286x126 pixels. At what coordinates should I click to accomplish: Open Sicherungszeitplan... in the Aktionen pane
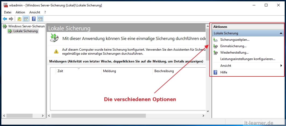click(x=235, y=40)
